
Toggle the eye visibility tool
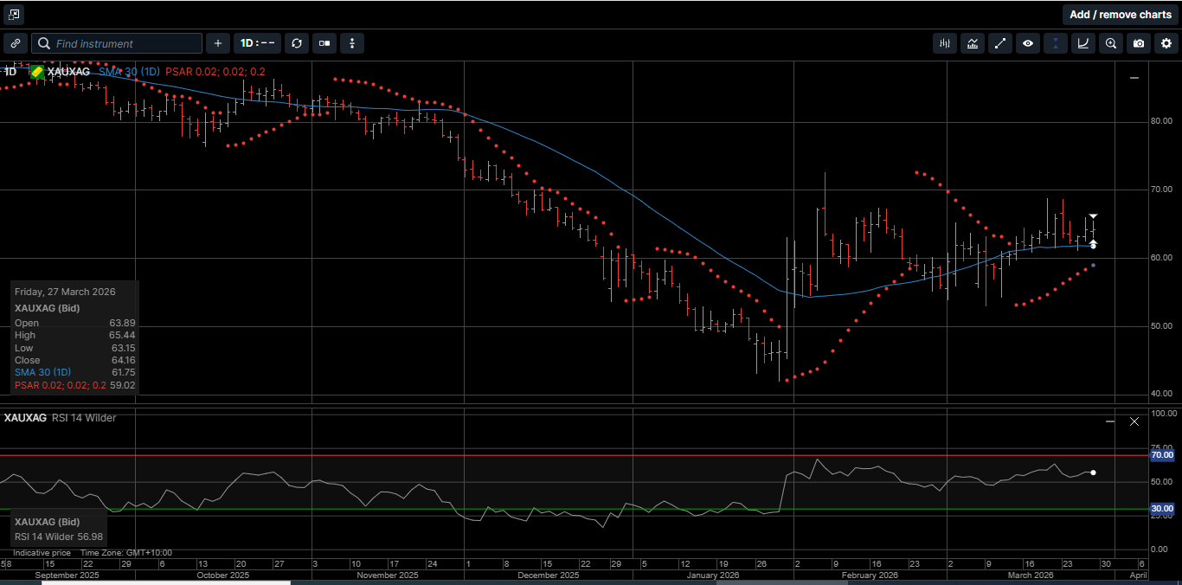click(1028, 43)
